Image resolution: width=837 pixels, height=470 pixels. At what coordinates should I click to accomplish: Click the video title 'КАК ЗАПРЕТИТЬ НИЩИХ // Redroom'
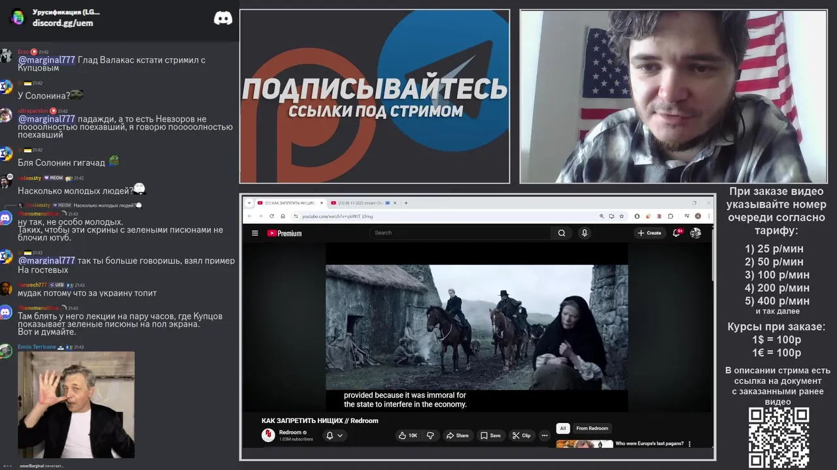click(x=320, y=420)
